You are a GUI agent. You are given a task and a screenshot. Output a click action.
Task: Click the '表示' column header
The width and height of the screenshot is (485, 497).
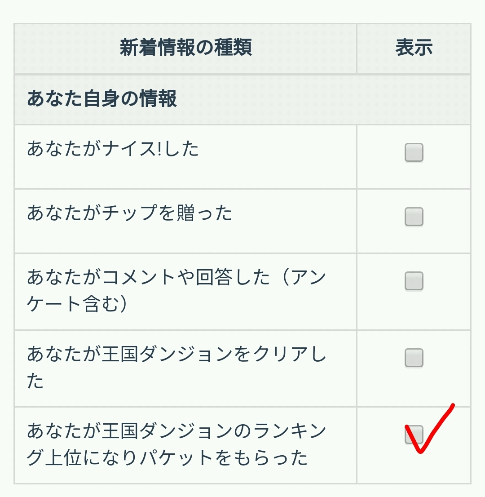pos(414,48)
